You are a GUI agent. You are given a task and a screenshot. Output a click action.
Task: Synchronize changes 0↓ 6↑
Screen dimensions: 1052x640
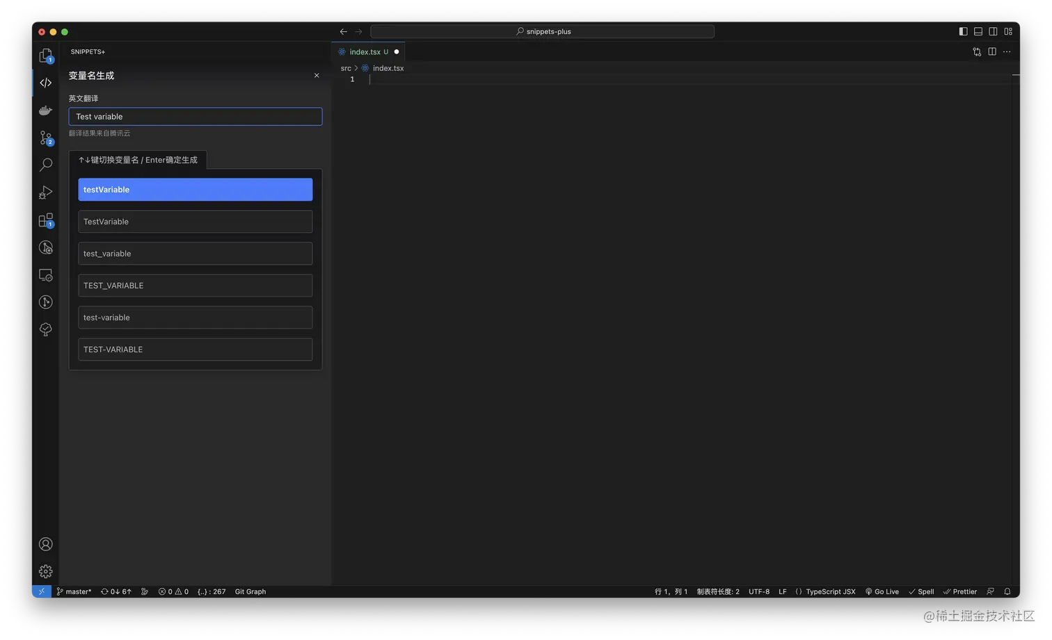(x=116, y=591)
